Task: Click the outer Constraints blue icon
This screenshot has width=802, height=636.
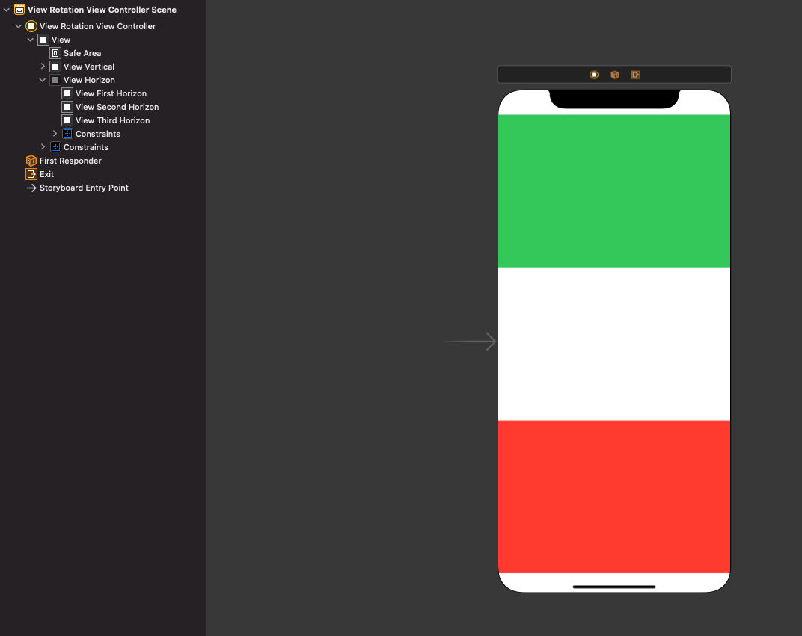Action: (56, 147)
